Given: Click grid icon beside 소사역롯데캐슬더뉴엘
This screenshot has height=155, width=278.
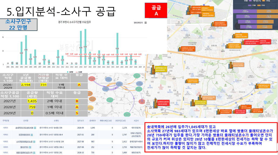Looking at the screenshot, I should point(34,142).
